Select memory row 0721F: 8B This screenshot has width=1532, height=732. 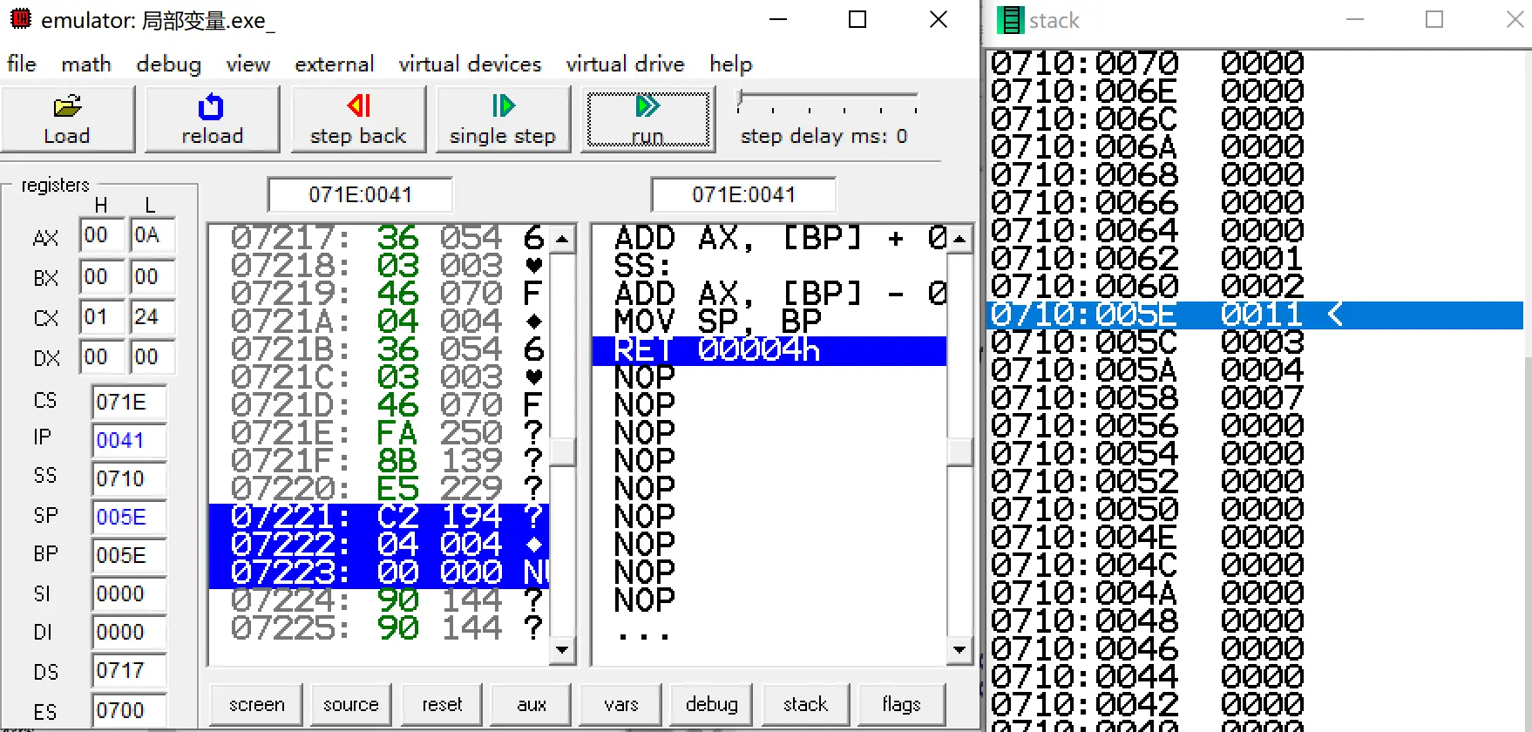tap(379, 461)
